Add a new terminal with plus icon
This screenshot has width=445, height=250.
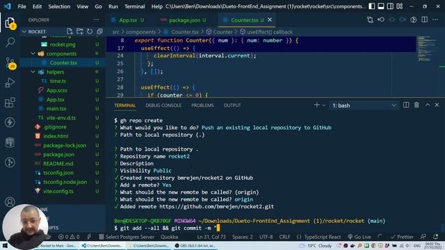pos(317,105)
